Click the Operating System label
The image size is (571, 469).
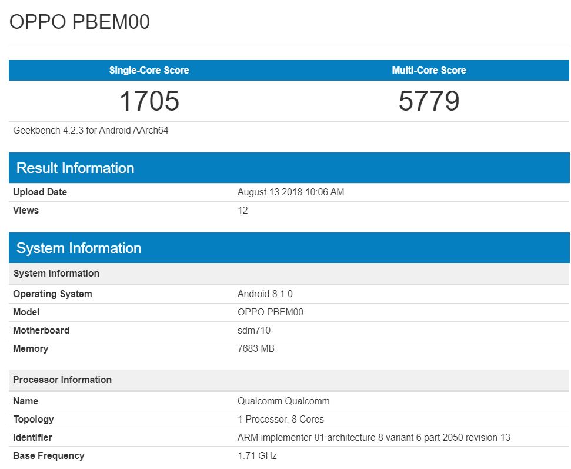pos(52,294)
